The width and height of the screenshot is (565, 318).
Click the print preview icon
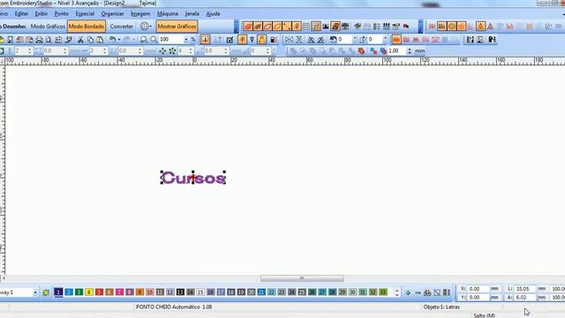click(x=49, y=40)
